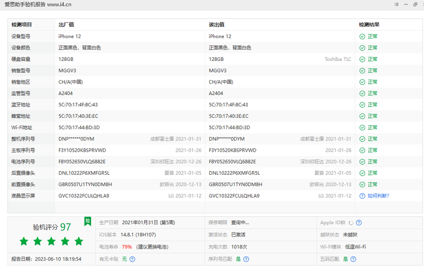Select read Wi-Fi address 5C:70:17:44:BD:3D
The image size is (424, 267).
pos(229,128)
